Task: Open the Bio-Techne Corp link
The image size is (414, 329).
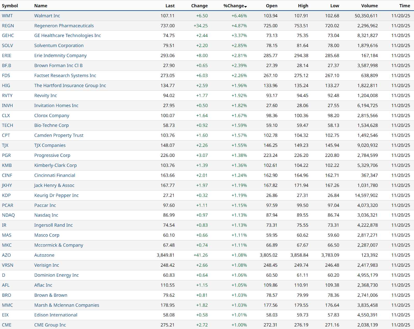Action: [51, 126]
